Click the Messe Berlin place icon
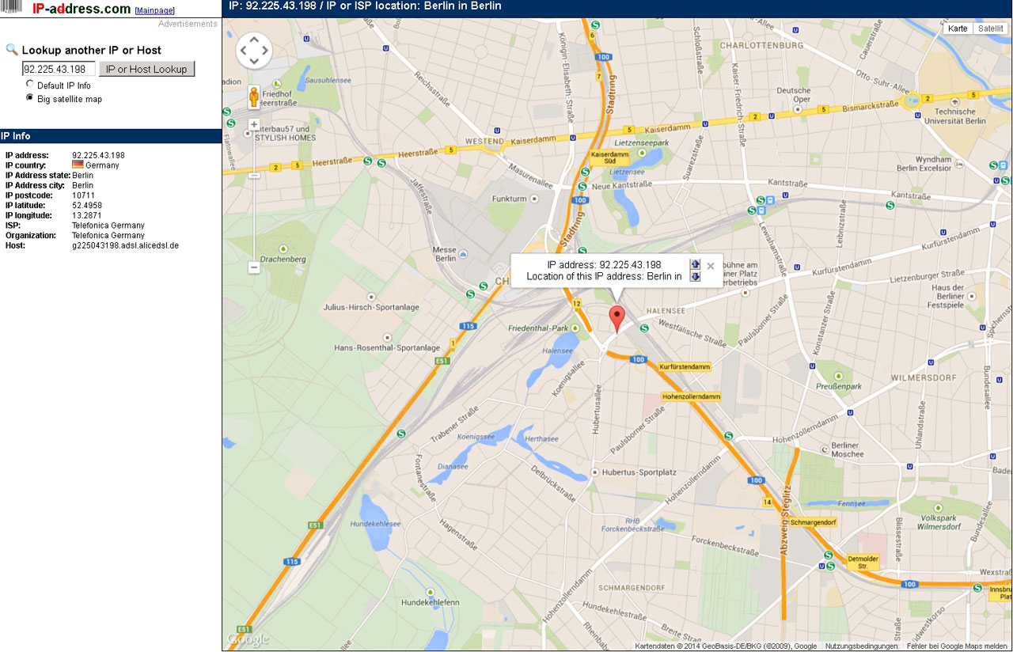Image resolution: width=1013 pixels, height=652 pixels. (x=463, y=253)
